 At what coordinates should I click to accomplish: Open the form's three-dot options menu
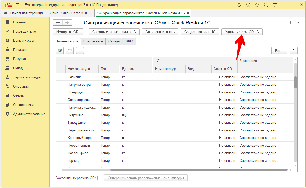click(x=291, y=23)
